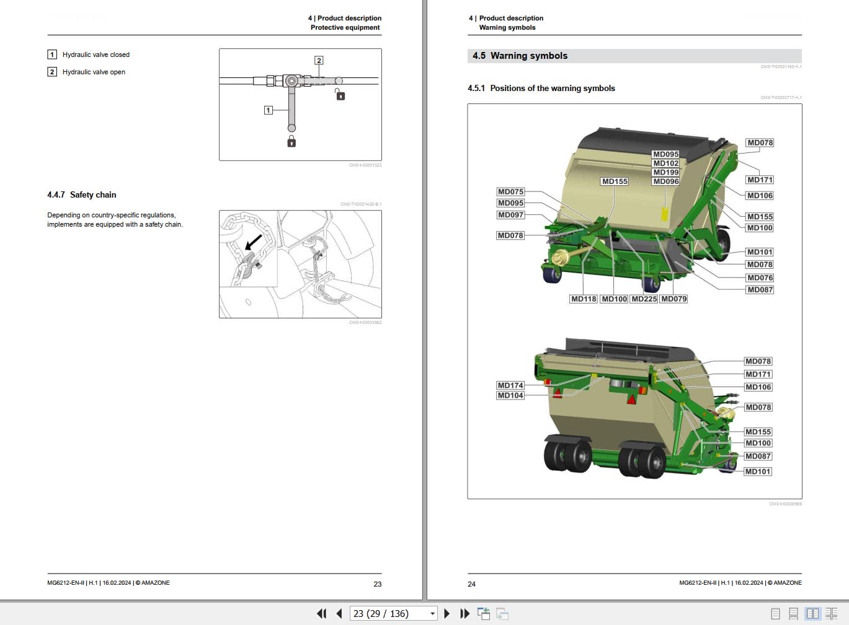Go to the next page

point(447,614)
